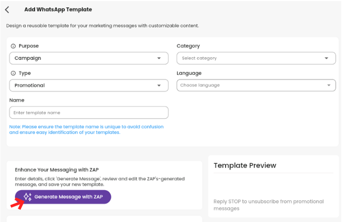Click the arrow of the Purpose dropdown
The width and height of the screenshot is (343, 222).
coord(159,58)
